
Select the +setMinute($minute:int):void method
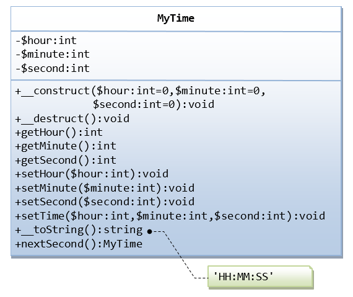(x=105, y=188)
